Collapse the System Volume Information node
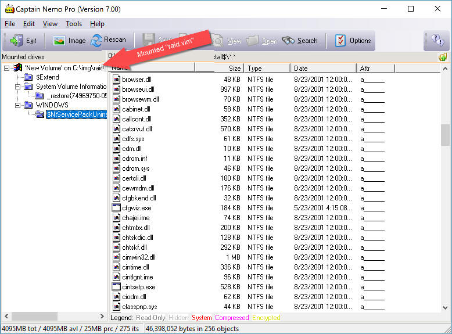The image size is (452, 334). pyautogui.click(x=17, y=87)
